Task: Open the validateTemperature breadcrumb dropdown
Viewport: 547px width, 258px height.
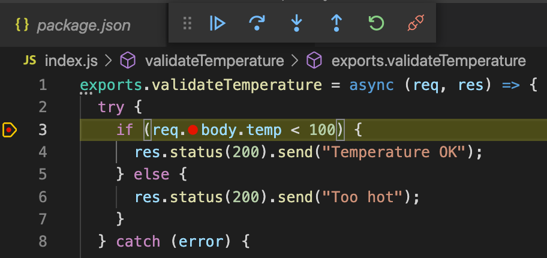Action: tap(214, 61)
